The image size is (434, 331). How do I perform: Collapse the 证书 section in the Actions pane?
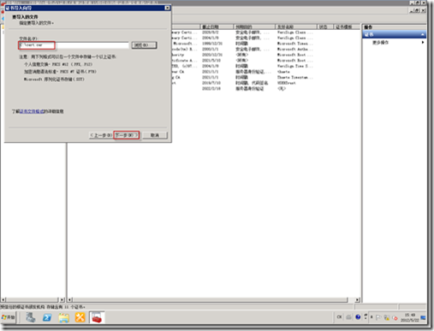pyautogui.click(x=423, y=34)
